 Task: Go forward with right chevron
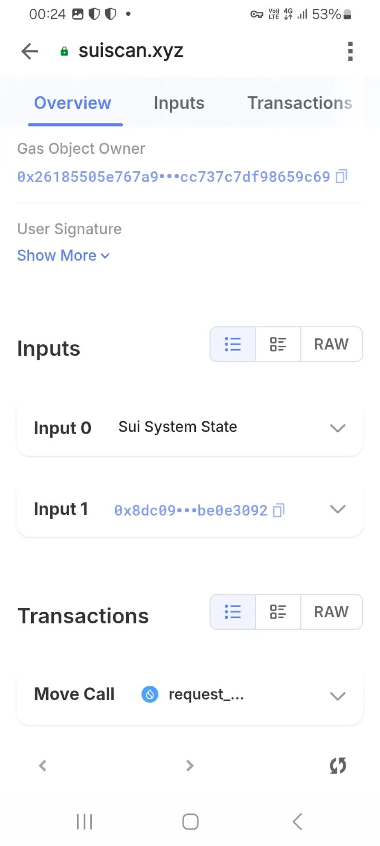coord(190,765)
